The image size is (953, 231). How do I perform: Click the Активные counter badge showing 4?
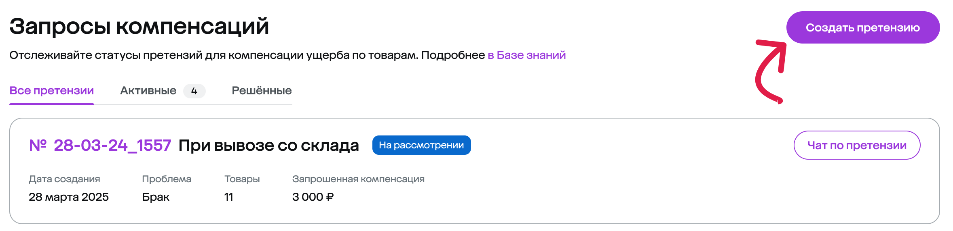point(194,91)
